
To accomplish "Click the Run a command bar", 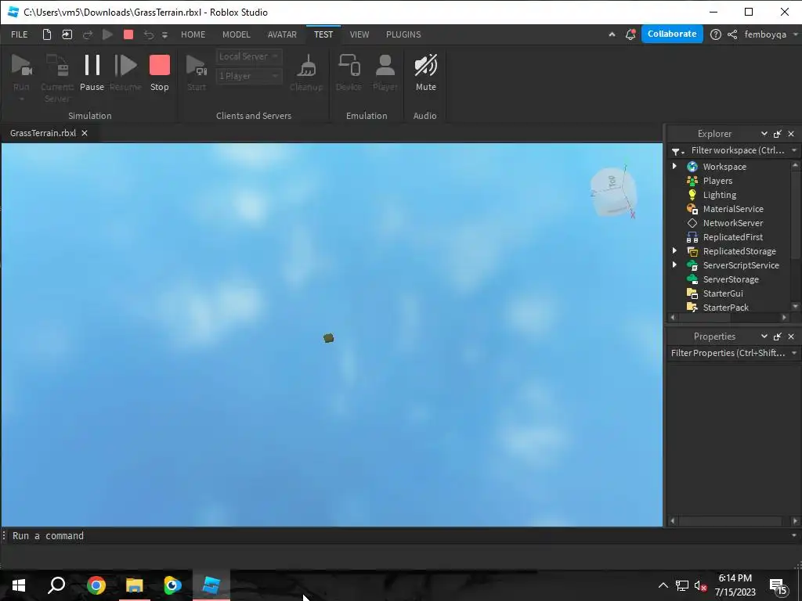I will (x=399, y=535).
